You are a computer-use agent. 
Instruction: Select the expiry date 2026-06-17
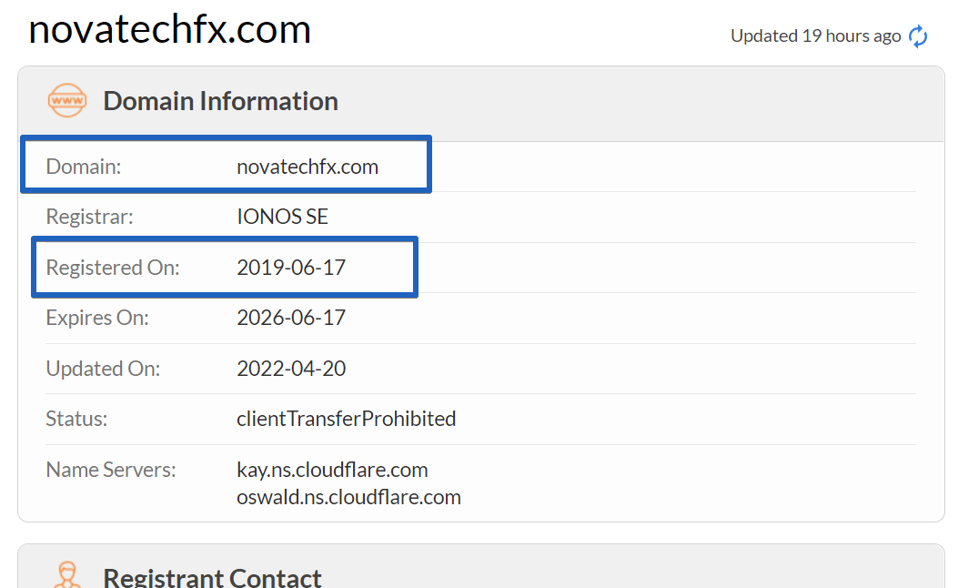coord(291,318)
